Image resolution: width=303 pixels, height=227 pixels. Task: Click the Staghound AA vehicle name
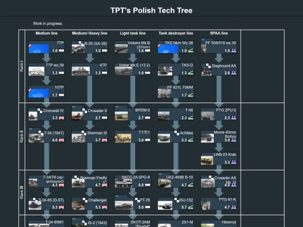coord(224,66)
